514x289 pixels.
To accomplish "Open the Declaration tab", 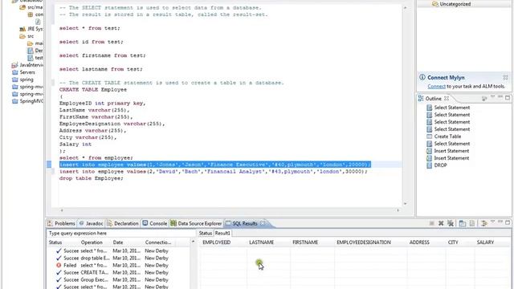I will click(x=123, y=223).
